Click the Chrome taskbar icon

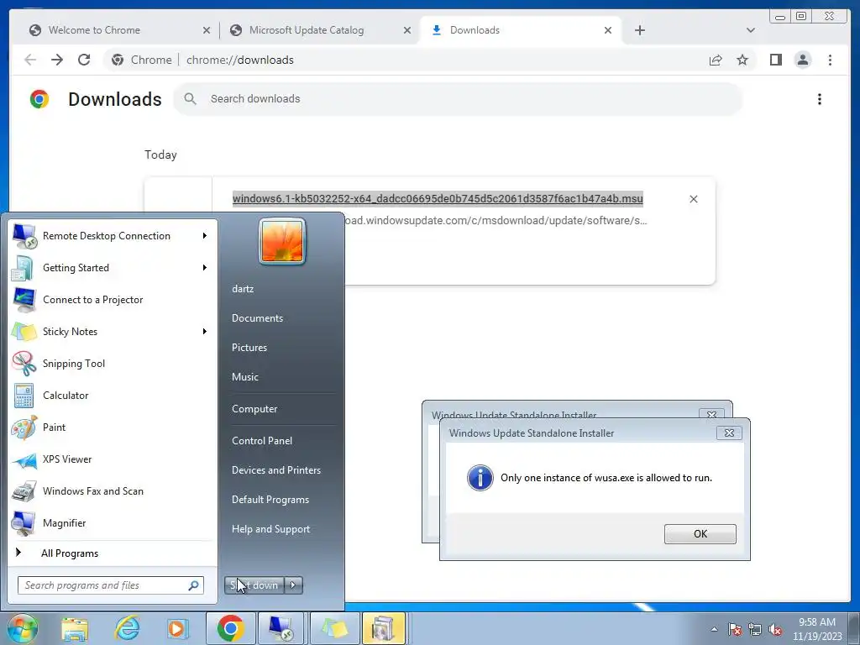point(230,629)
